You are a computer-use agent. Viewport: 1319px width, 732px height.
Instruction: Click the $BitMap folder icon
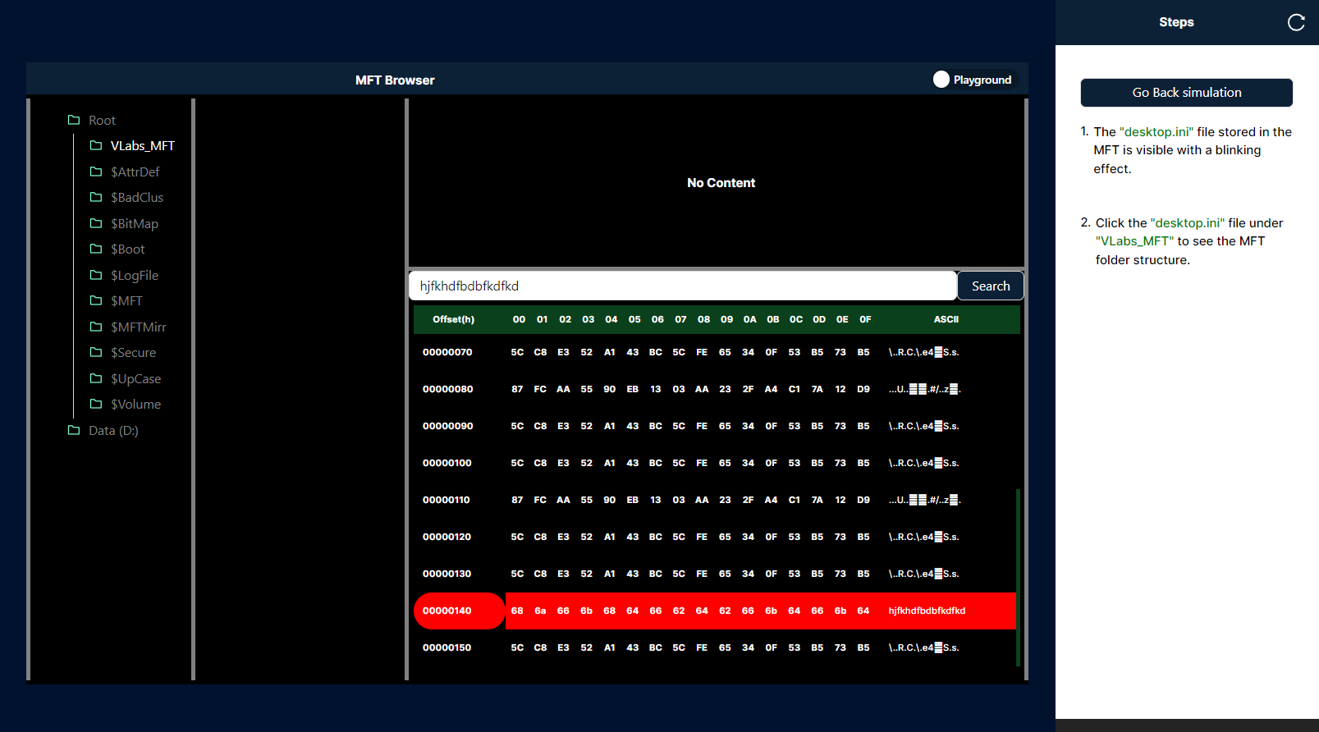pos(96,223)
